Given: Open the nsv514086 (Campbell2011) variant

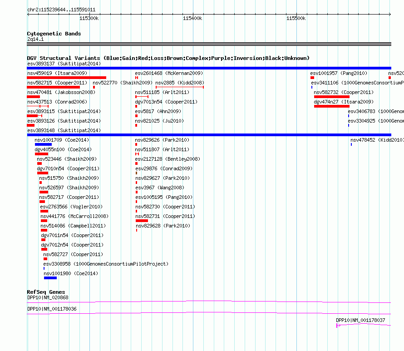Looking at the screenshot, I should coord(73,226).
